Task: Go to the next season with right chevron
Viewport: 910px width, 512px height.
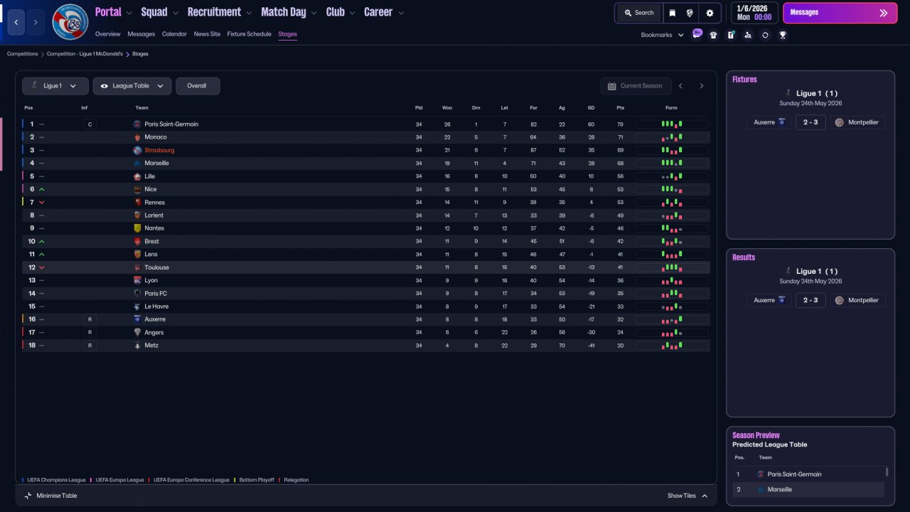Action: 702,86
